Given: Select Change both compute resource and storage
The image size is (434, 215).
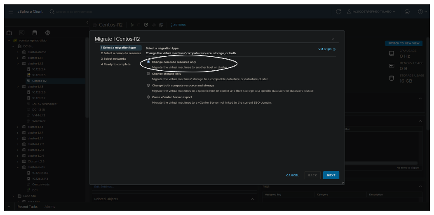Looking at the screenshot, I should (148, 85).
